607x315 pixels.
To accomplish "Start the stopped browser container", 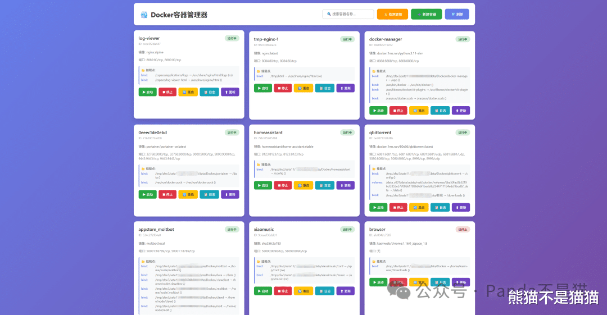I will click(x=378, y=282).
